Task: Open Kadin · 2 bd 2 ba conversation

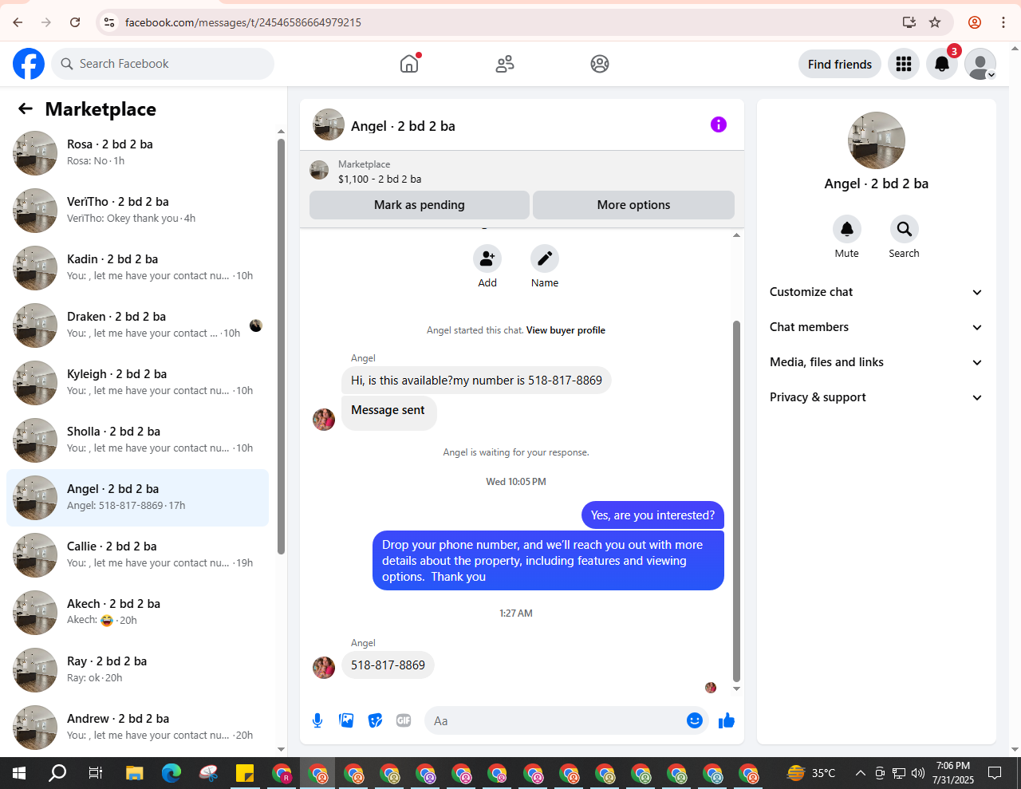Action: tap(138, 268)
